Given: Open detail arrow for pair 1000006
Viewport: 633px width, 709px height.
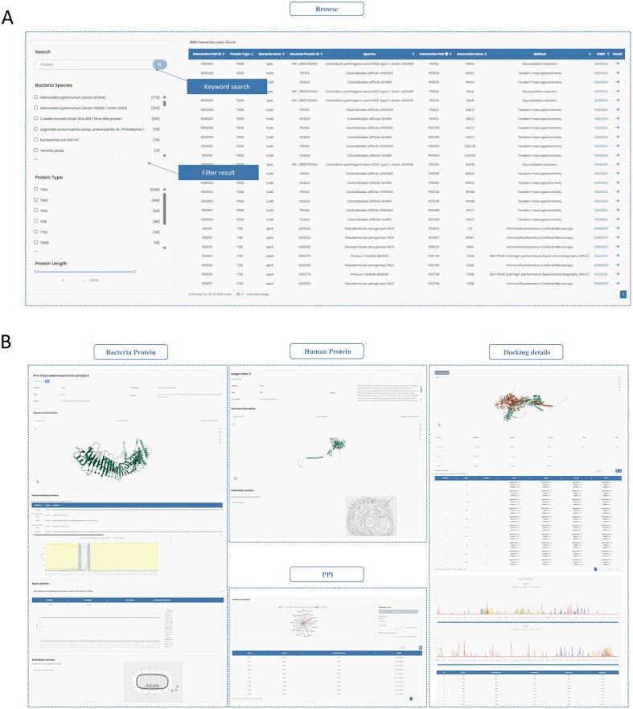Looking at the screenshot, I should pos(618,109).
